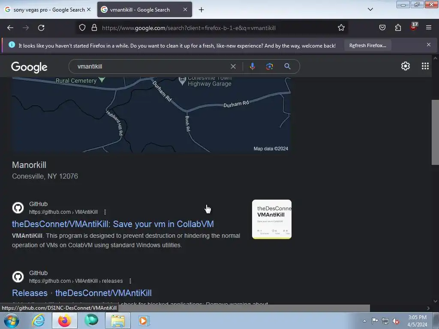Viewport: 439px width, 329px height.
Task: Switch to the sony vegas pro tab
Action: pos(48,9)
